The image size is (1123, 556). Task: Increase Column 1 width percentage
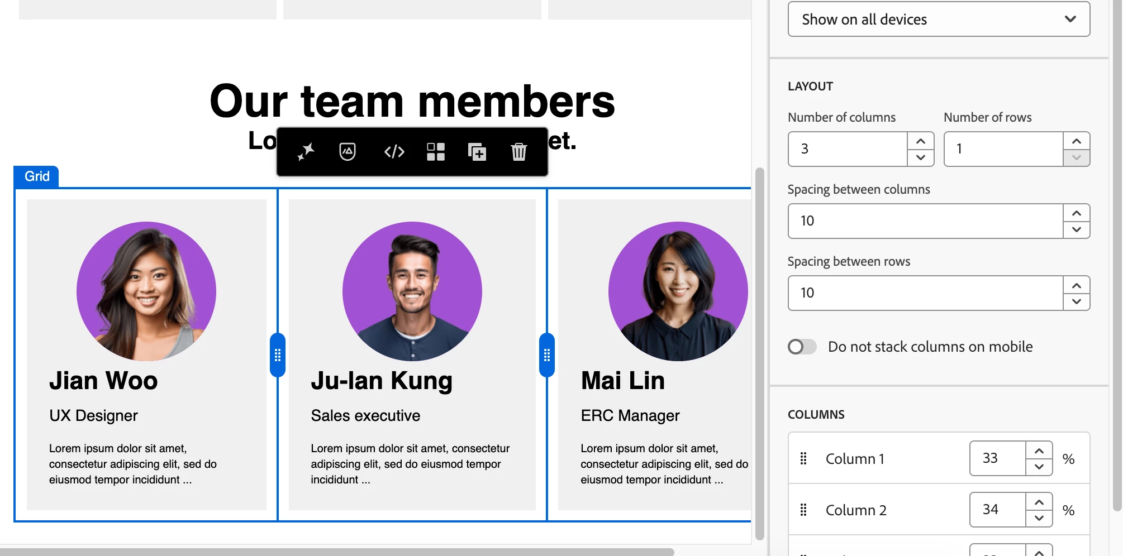point(1039,450)
